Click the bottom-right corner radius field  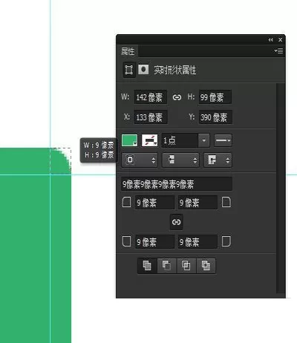coord(198,242)
